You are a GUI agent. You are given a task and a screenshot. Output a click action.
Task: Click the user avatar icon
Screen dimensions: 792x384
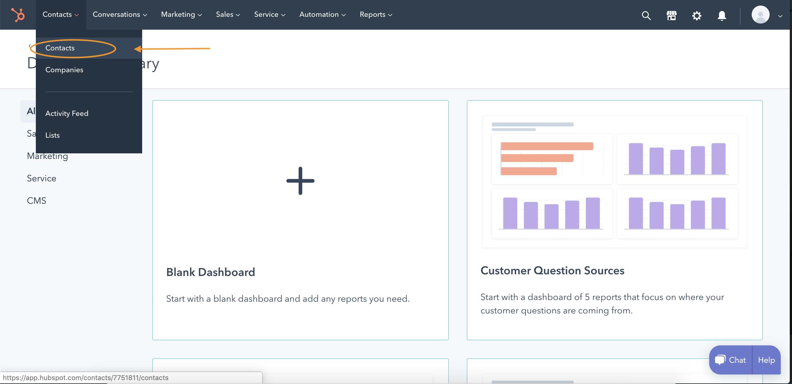tap(760, 15)
